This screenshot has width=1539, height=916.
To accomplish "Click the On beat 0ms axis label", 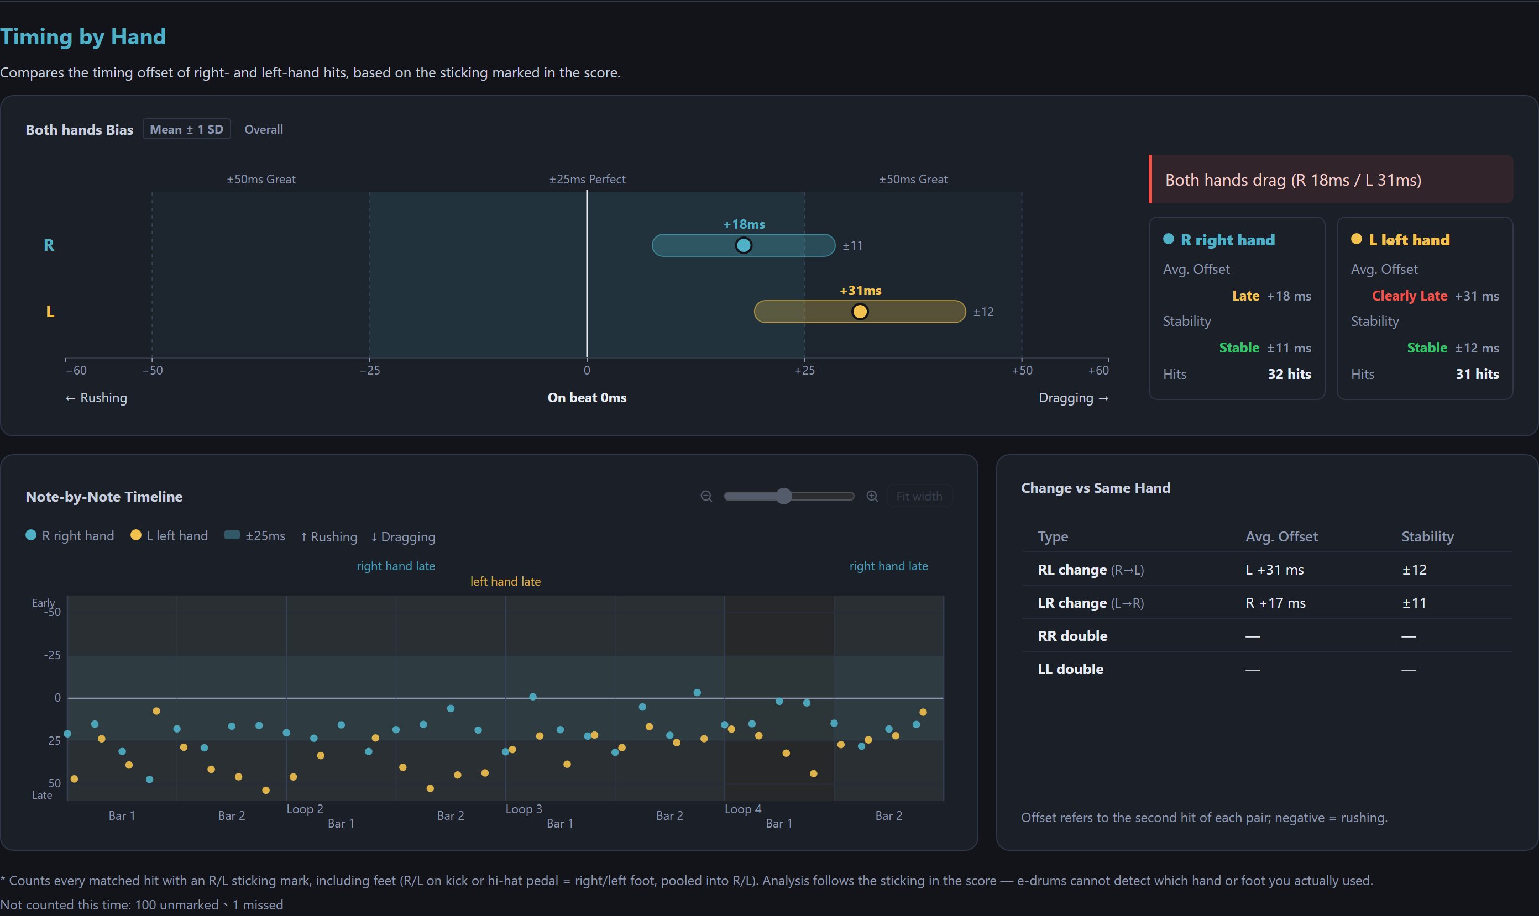I will pyautogui.click(x=587, y=398).
